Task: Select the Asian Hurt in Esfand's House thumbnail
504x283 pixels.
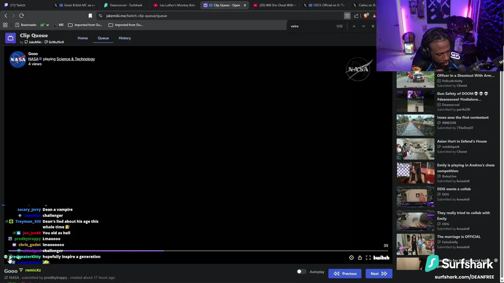Action: coord(415,149)
